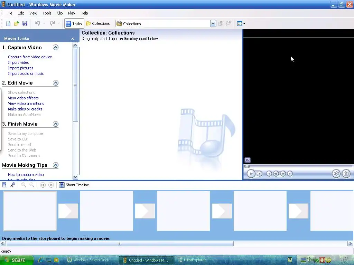Toggle the Collections pane button
The height and width of the screenshot is (265, 354).
[x=98, y=23]
